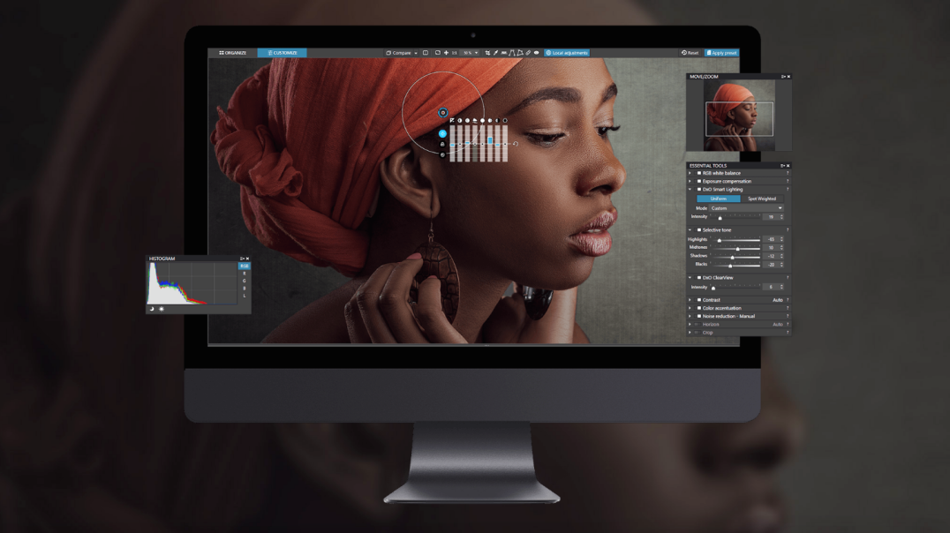Viewport: 950px width, 533px height.
Task: Click the local adjustment control point center
Action: pos(443,113)
